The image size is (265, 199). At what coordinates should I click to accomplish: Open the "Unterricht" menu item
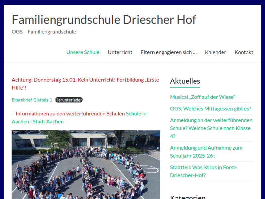[120, 52]
